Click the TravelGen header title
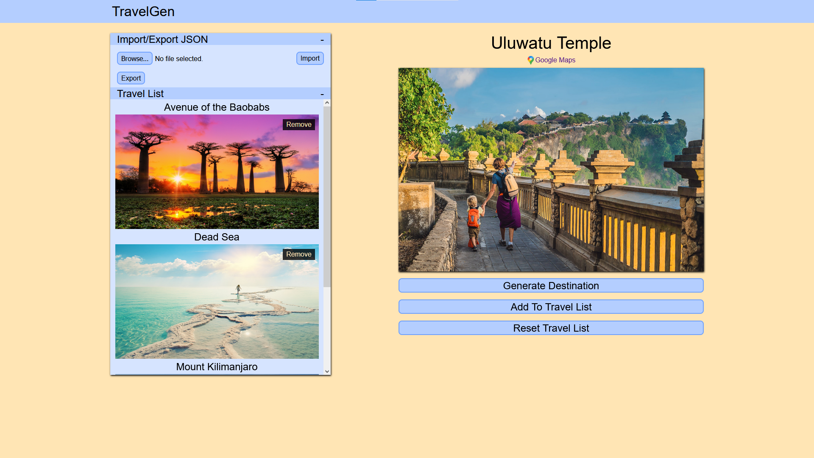Screen dimensions: 814x458 click(143, 11)
